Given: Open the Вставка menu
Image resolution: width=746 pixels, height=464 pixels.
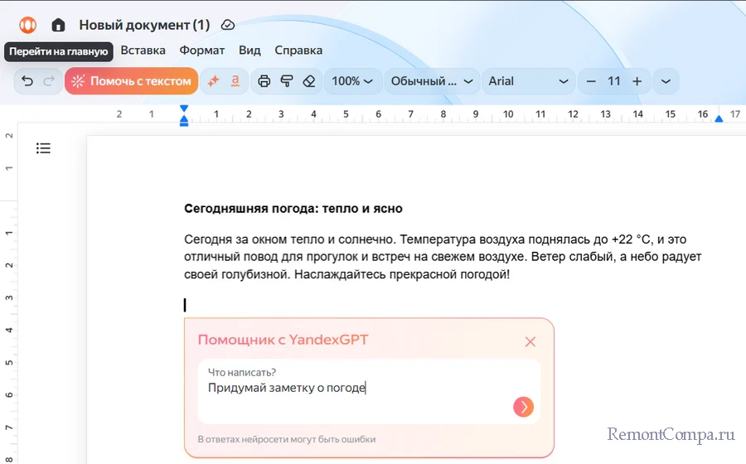Looking at the screenshot, I should (143, 50).
